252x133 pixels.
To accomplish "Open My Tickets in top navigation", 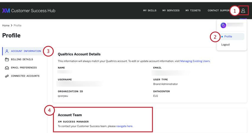I will (193, 11).
